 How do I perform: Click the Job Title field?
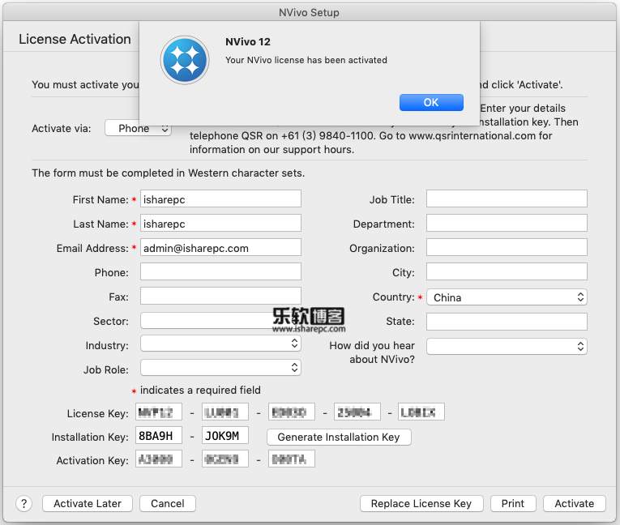coord(507,198)
